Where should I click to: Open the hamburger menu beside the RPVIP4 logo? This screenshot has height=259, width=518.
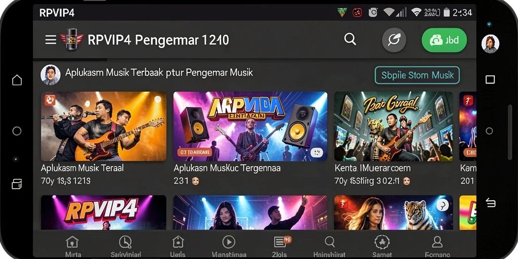coord(51,40)
